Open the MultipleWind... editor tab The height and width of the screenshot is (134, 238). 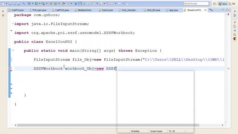(x=83, y=10)
